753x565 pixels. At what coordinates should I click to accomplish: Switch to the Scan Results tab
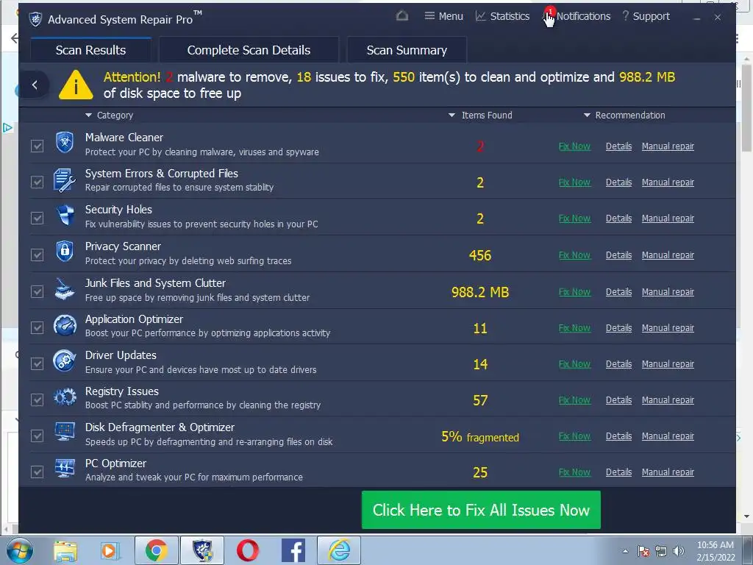pyautogui.click(x=90, y=50)
